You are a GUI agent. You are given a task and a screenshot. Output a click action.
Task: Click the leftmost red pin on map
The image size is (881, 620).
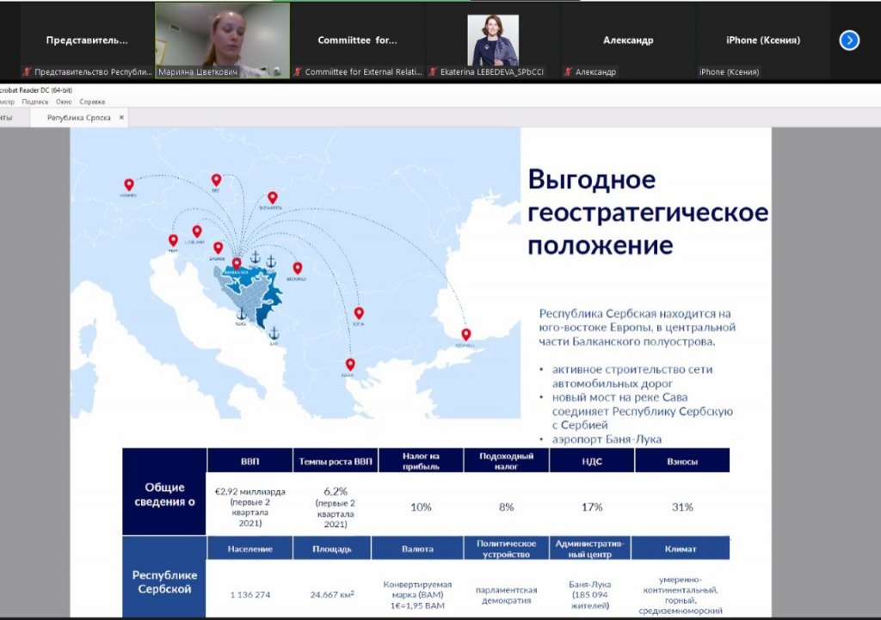[129, 185]
